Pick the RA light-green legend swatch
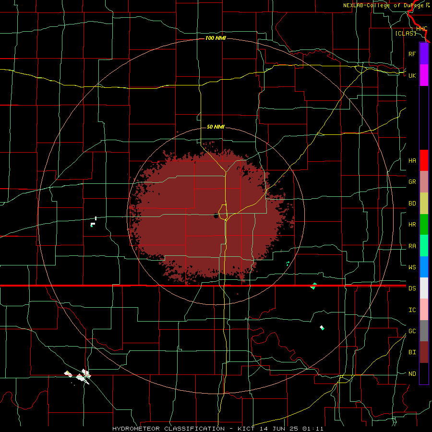The height and width of the screenshot is (432, 432). (424, 246)
